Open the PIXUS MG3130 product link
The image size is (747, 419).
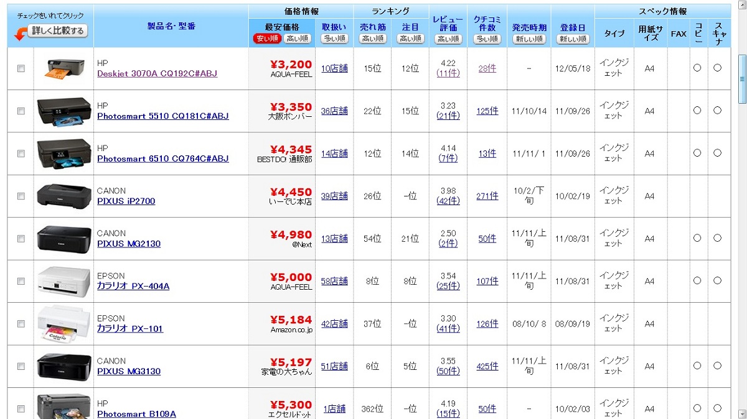tap(129, 372)
